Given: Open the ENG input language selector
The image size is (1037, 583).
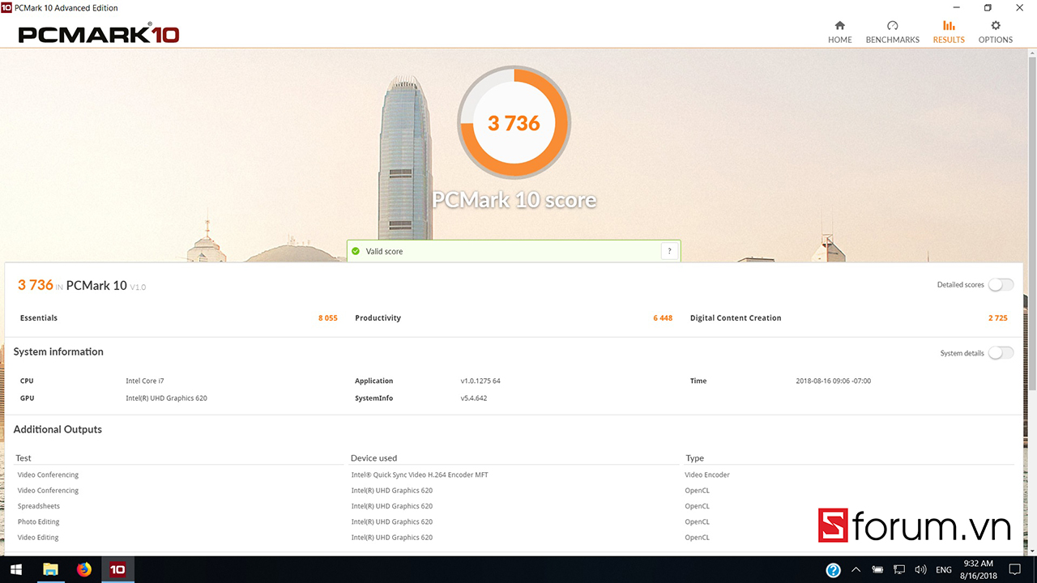Looking at the screenshot, I should [943, 570].
